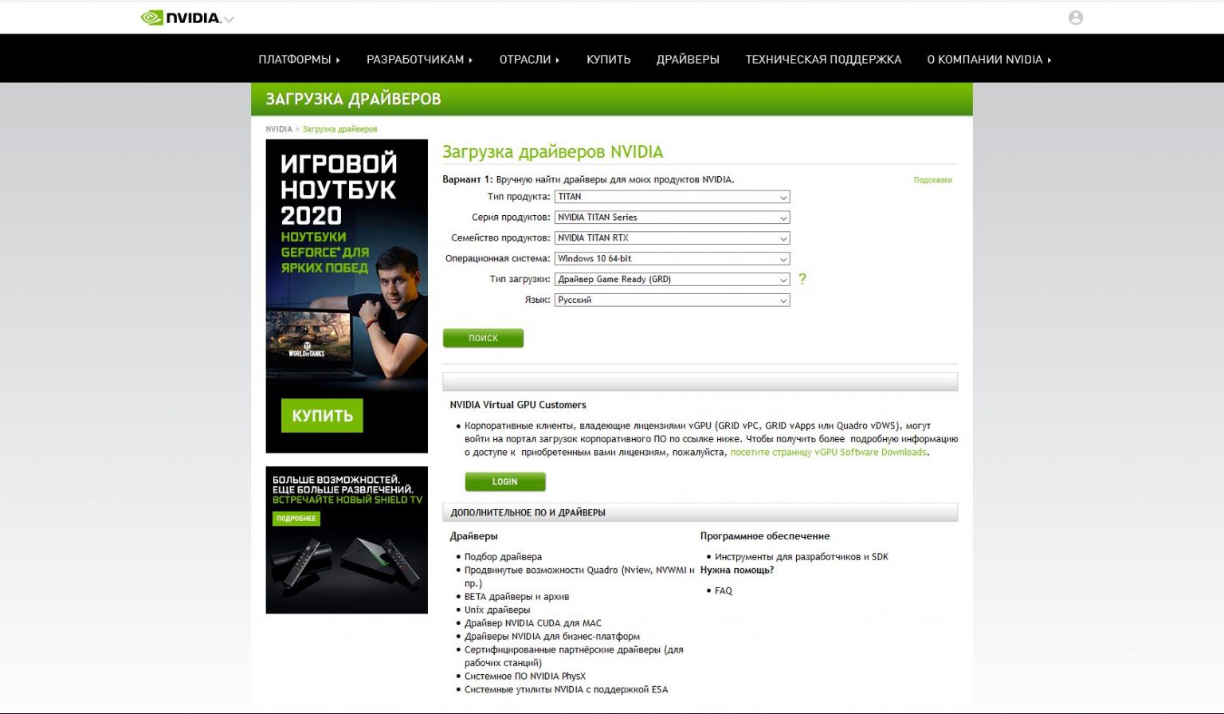Open the Тип продукта dropdown showing TITAN
The height and width of the screenshot is (714, 1224).
[x=672, y=197]
